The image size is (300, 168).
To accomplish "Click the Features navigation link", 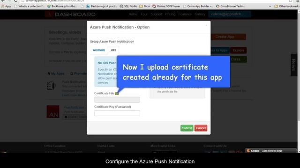I will click(x=185, y=14).
